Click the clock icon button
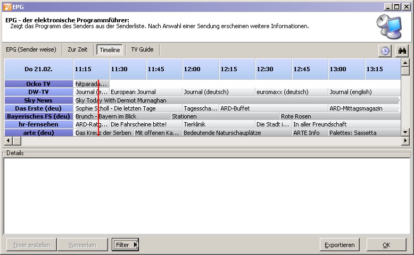Screen dimensions: 414x255 point(385,50)
